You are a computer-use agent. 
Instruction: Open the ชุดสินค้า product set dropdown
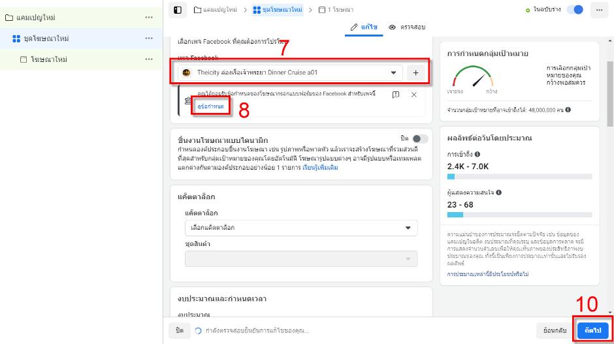[301, 259]
